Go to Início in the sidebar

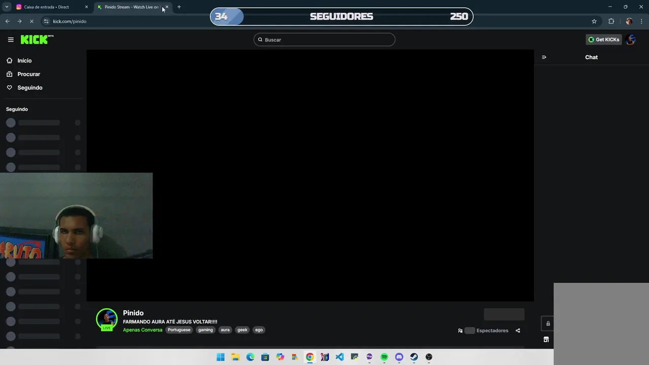pos(24,60)
